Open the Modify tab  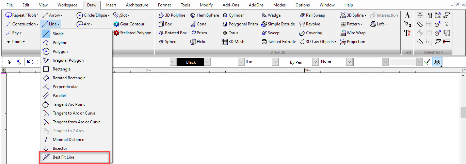pos(206,5)
